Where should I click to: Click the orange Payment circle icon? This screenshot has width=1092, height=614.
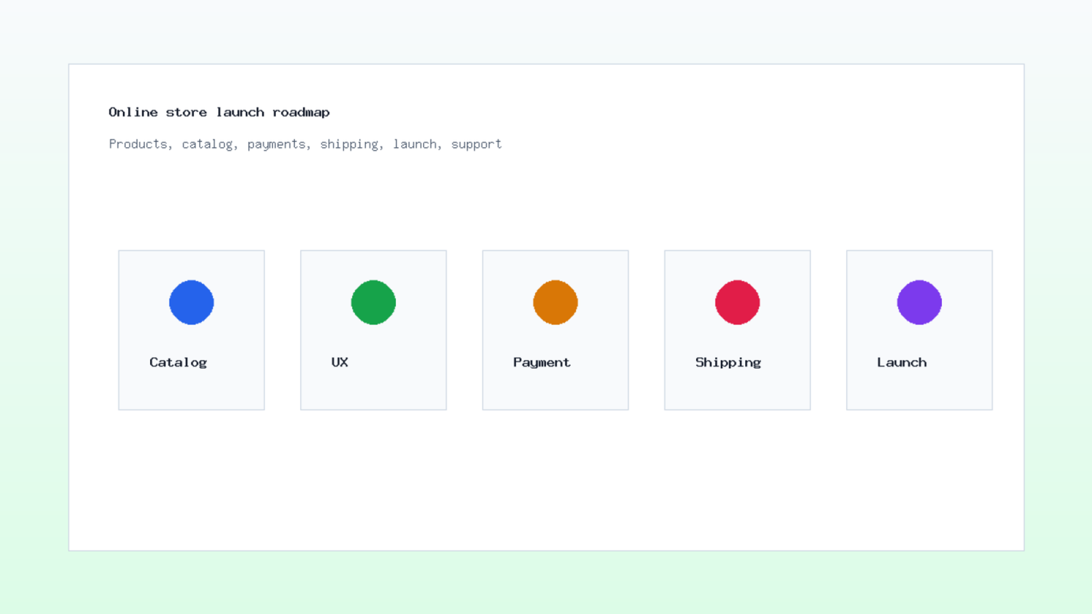pyautogui.click(x=556, y=302)
